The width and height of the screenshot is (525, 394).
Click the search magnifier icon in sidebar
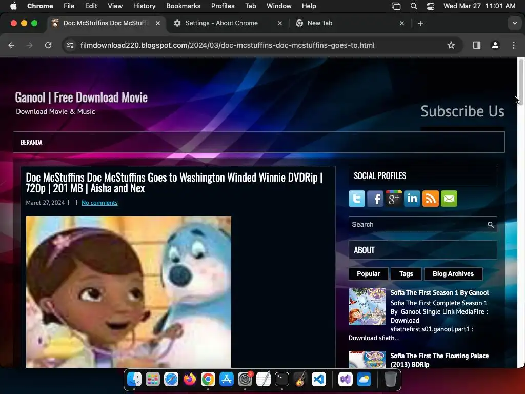coord(491,225)
